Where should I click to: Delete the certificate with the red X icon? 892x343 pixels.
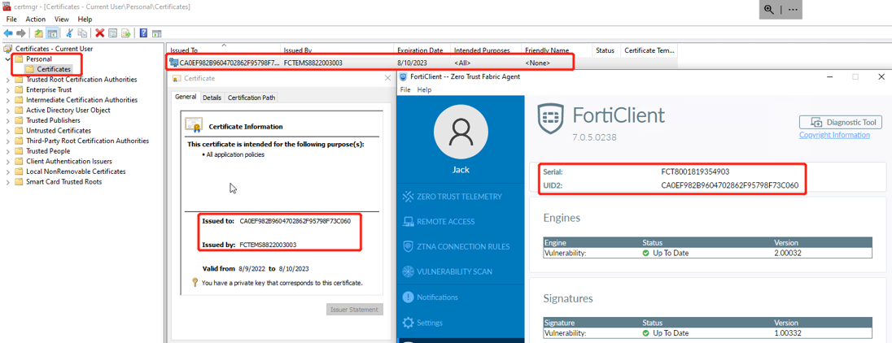point(99,33)
